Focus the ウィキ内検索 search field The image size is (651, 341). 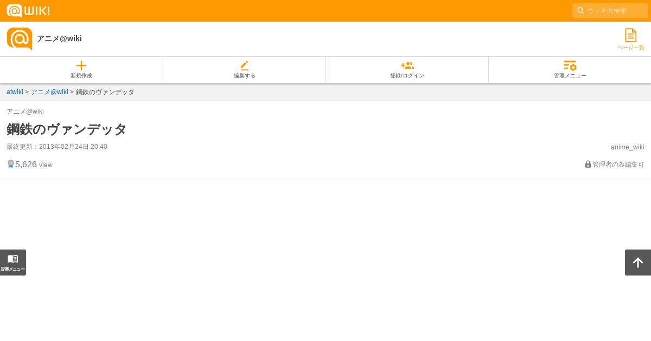click(x=610, y=11)
